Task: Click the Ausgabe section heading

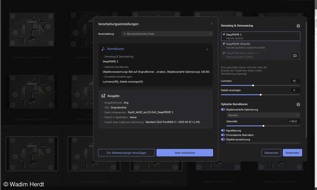Action: (113, 96)
